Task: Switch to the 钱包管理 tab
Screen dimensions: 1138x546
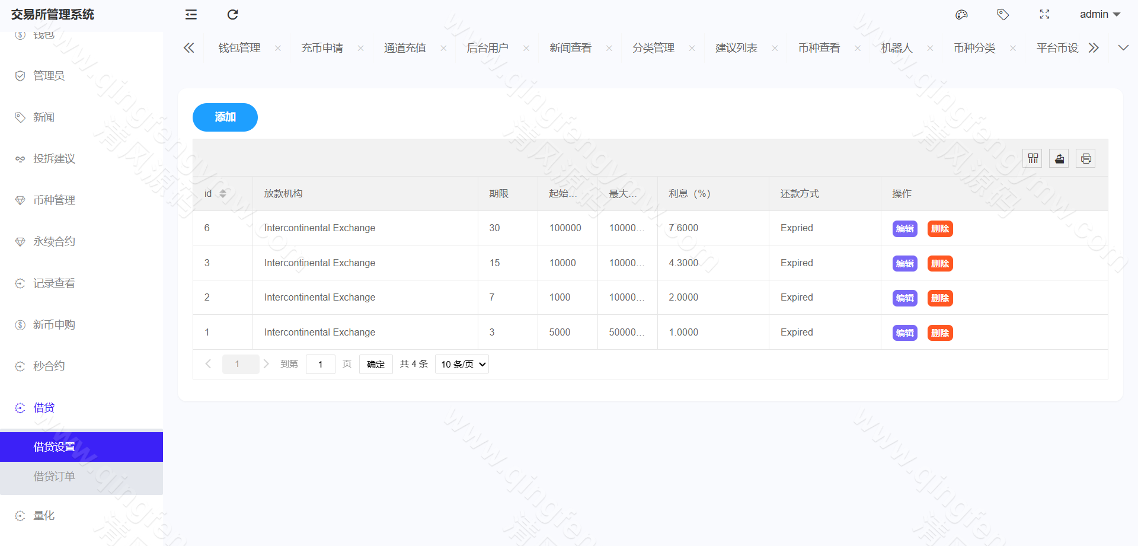Action: click(x=239, y=47)
